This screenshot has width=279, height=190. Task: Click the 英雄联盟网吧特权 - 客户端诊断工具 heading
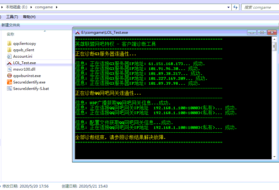pyautogui.click(x=116, y=44)
